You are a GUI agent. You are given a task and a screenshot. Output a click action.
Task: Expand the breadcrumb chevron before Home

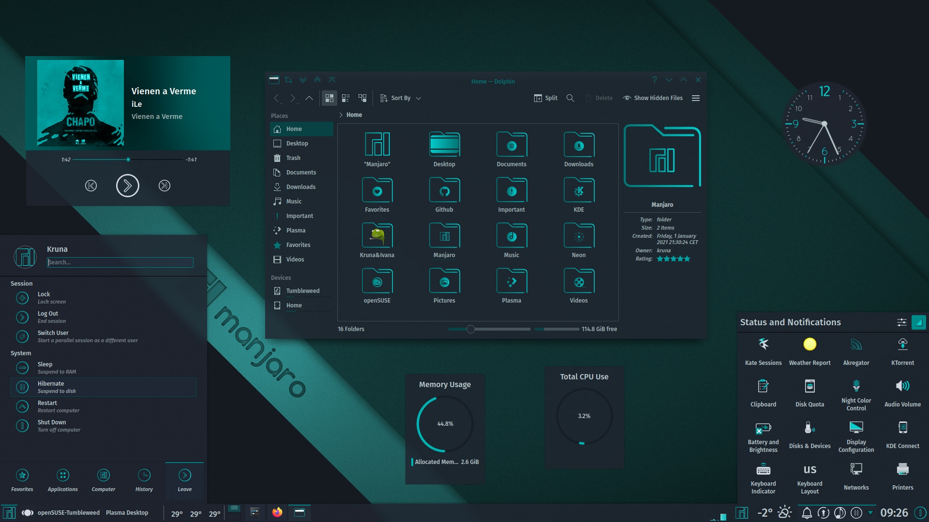click(341, 115)
